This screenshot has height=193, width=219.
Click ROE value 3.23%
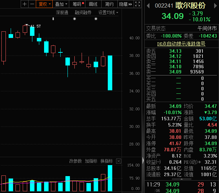coord(210,156)
